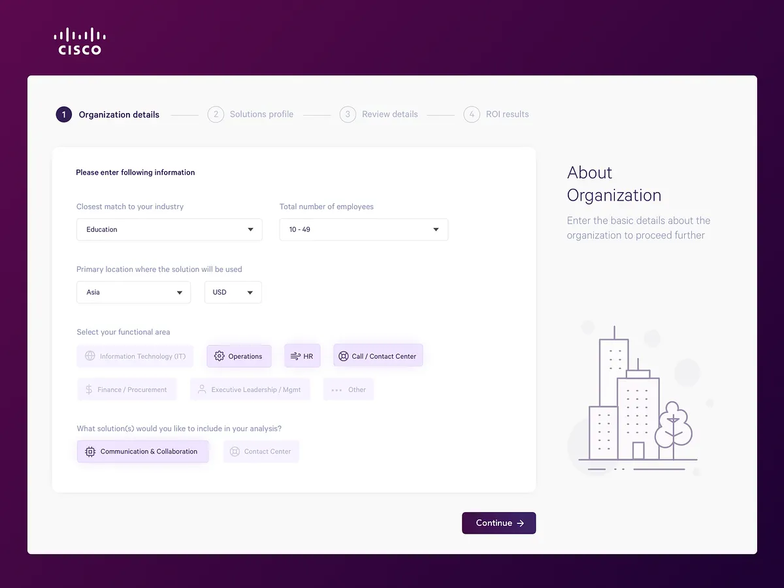Select the Finance / Procurement functional area
Screen dimensions: 784x588
pyautogui.click(x=127, y=389)
